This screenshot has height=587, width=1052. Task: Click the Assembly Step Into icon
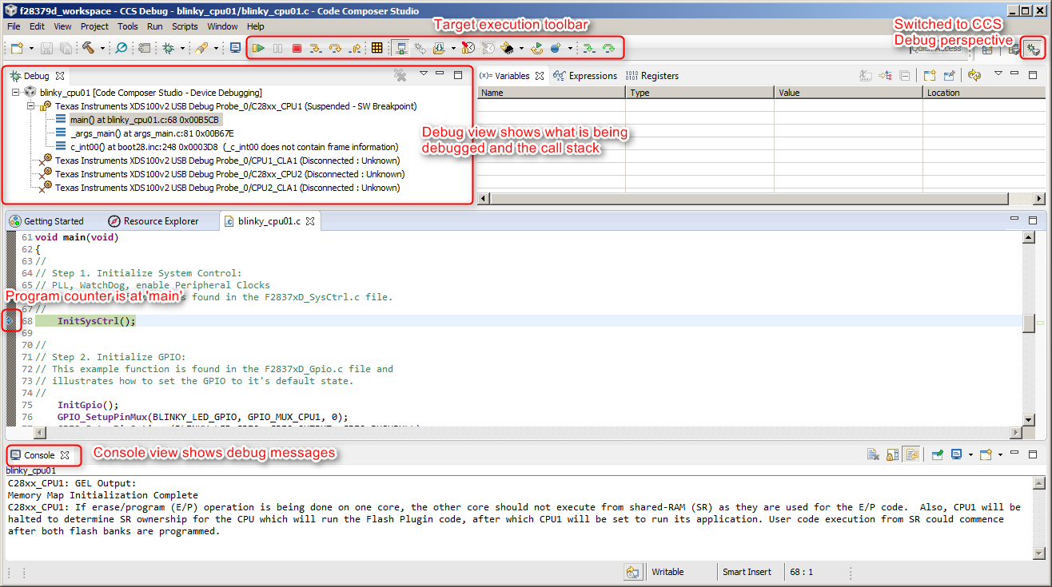pos(589,48)
